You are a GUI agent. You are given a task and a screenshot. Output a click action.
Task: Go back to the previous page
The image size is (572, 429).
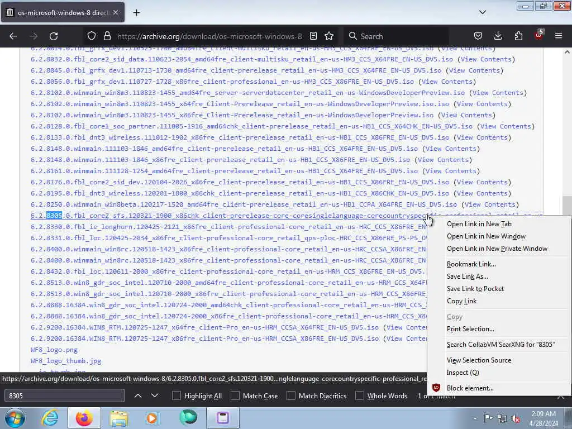(x=13, y=36)
